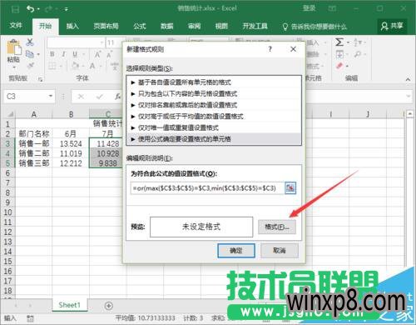
Task: Click the Cut scissors icon
Action: (x=30, y=42)
